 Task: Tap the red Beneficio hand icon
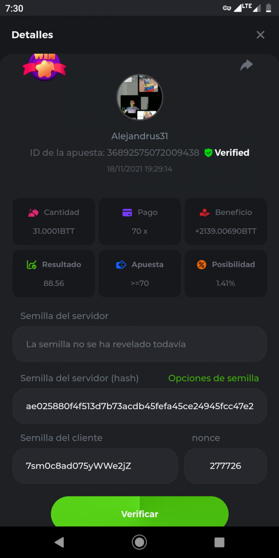(x=204, y=213)
